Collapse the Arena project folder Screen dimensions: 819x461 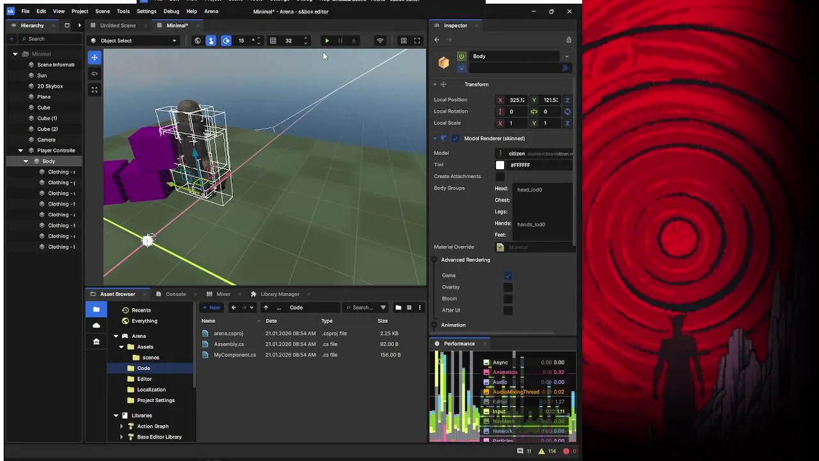(x=116, y=336)
